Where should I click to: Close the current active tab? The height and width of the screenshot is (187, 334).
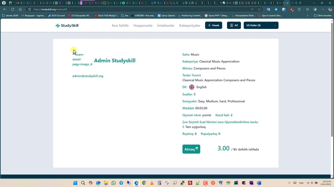[x=287, y=3]
